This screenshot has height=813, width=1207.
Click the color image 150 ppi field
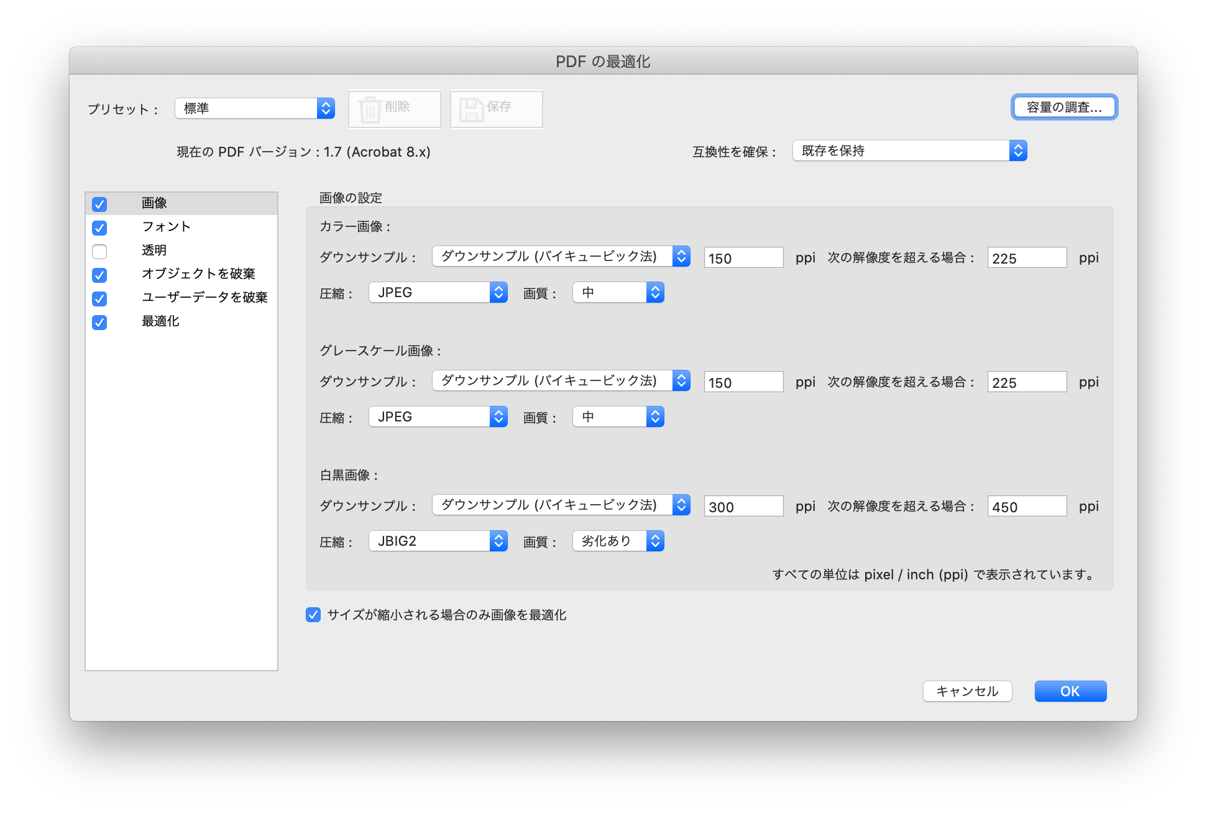[x=743, y=257]
